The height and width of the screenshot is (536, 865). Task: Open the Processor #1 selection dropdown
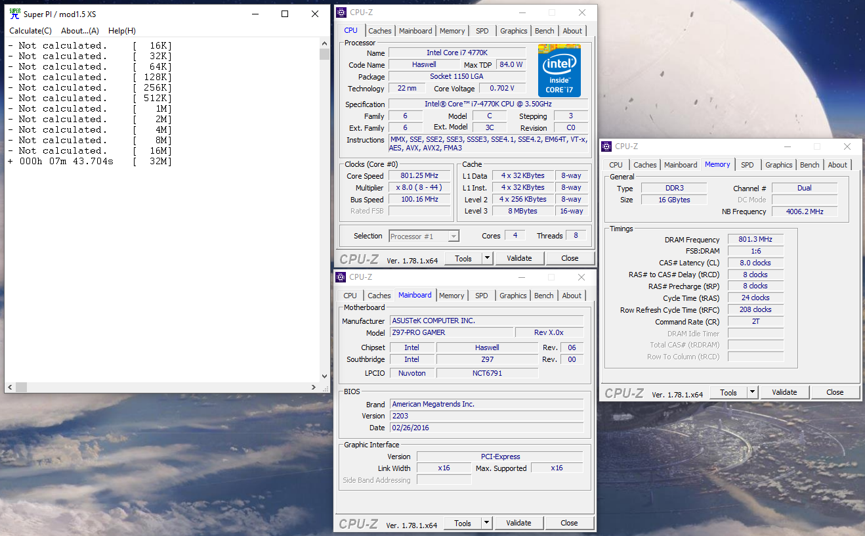click(424, 236)
